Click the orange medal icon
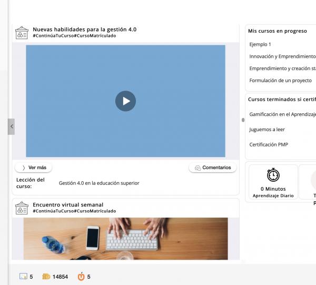 point(81,277)
